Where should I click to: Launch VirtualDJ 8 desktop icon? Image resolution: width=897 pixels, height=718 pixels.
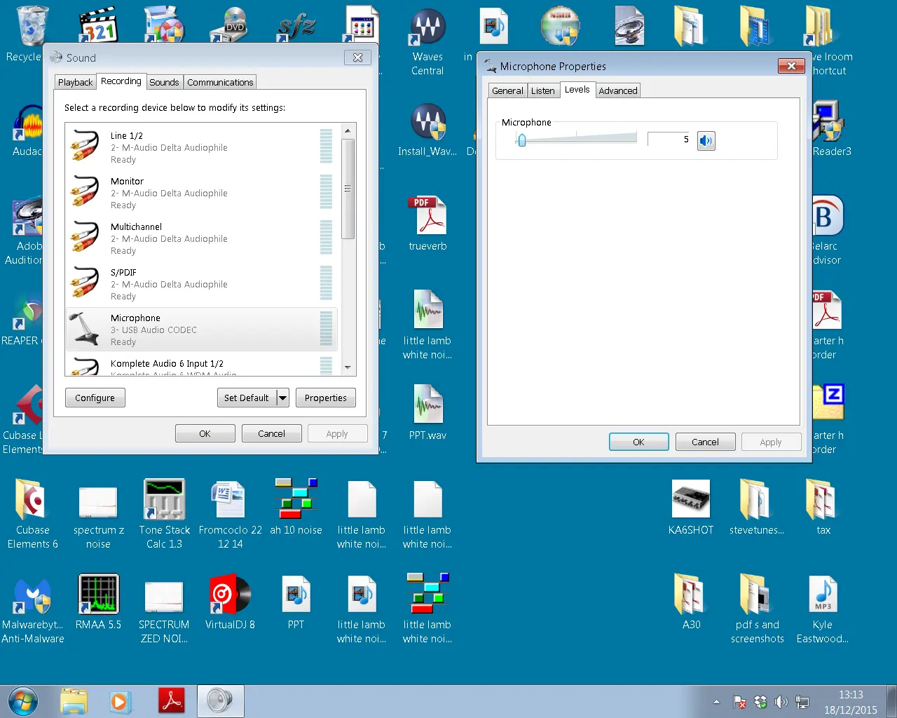tap(230, 602)
